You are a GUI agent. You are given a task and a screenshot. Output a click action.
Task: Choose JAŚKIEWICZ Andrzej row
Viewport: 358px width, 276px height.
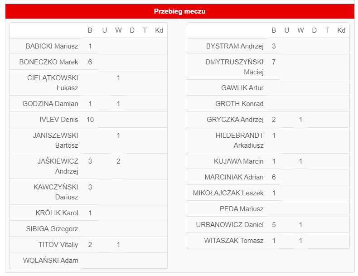(x=88, y=166)
